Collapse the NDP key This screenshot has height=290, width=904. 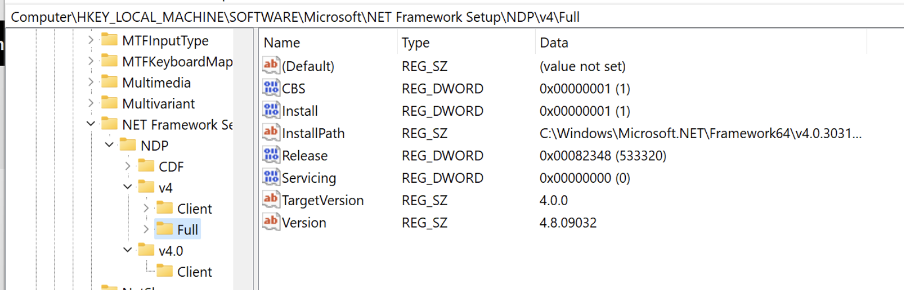point(109,145)
